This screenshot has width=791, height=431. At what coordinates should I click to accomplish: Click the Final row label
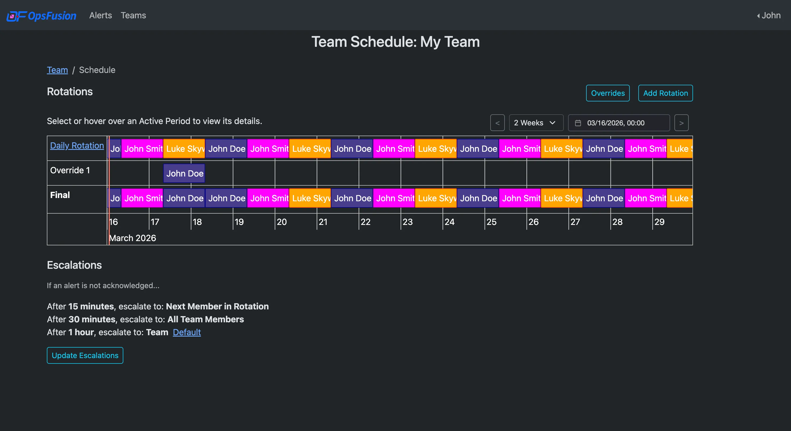click(60, 195)
